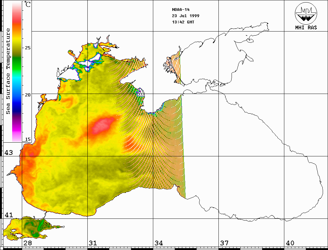The width and height of the screenshot is (328, 250).
Task: Click the pink hot spot in central sea
Action: [103, 126]
